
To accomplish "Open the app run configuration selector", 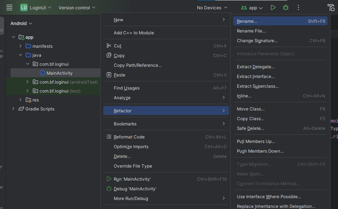I will 252,8.
